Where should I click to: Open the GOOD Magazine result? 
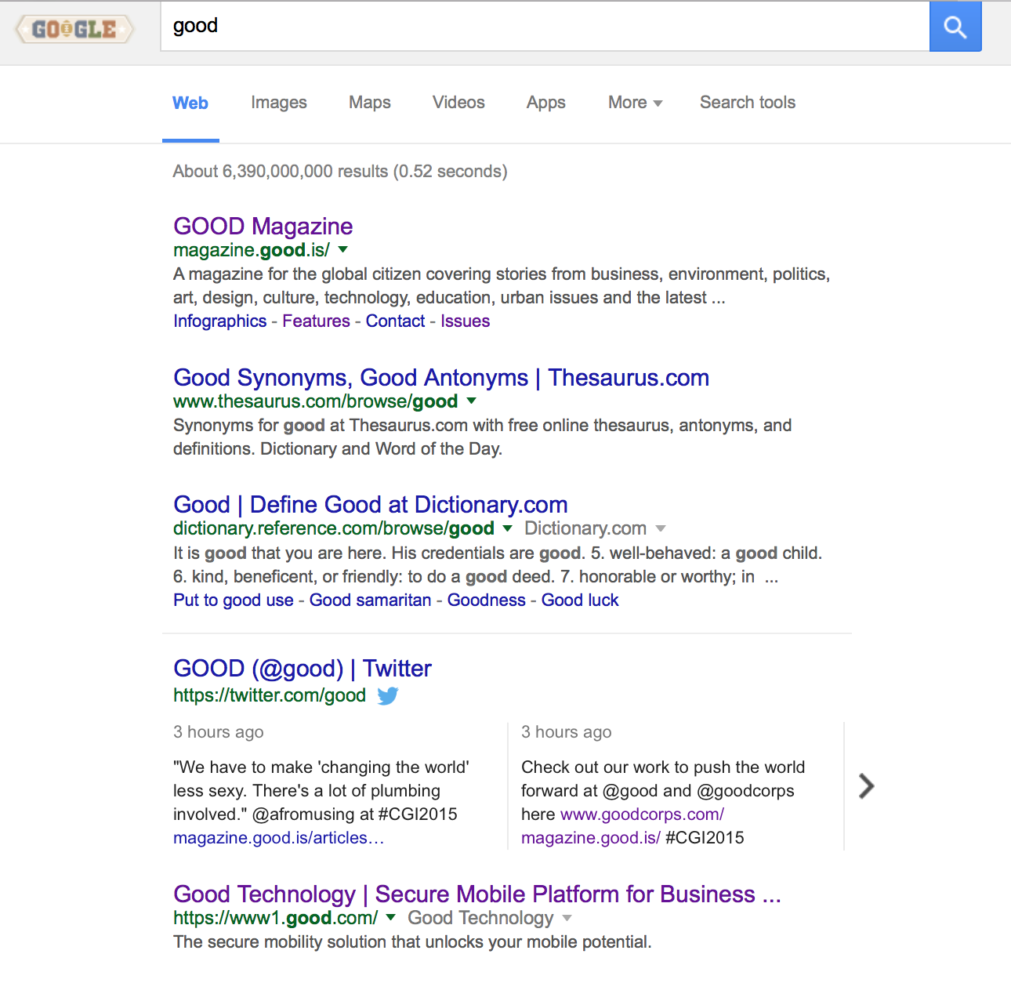263,227
